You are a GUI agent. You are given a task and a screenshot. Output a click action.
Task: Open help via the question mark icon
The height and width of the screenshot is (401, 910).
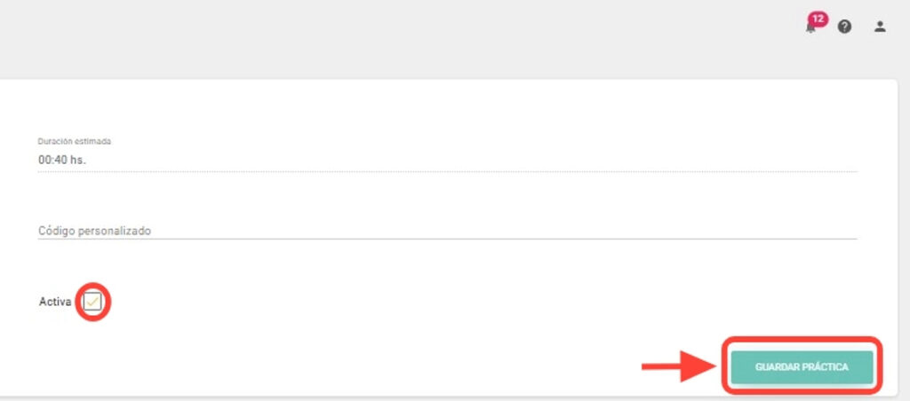(844, 27)
